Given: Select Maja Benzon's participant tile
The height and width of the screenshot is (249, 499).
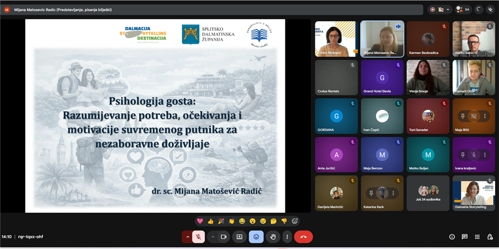Looking at the screenshot, I should pos(382,155).
